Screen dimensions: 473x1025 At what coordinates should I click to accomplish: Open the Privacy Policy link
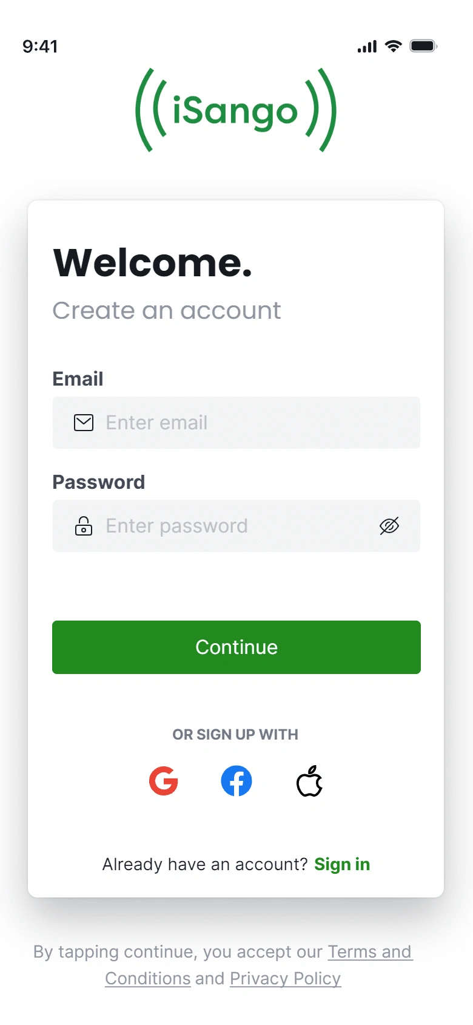[x=285, y=978]
